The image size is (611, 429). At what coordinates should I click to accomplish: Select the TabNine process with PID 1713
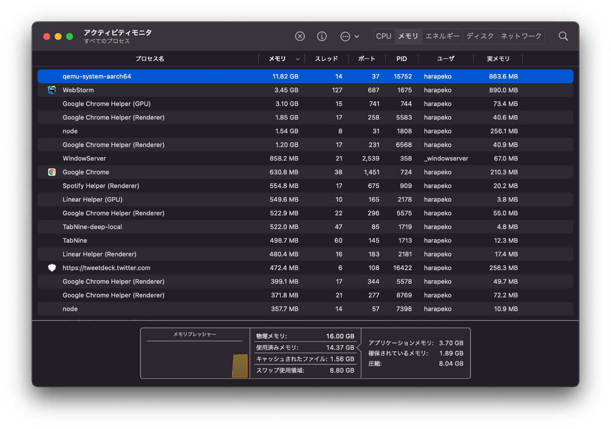305,240
